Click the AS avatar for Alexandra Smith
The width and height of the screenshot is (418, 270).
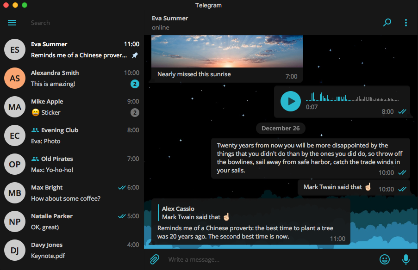tap(15, 78)
